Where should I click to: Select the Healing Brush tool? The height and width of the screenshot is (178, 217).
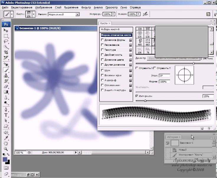6,64
